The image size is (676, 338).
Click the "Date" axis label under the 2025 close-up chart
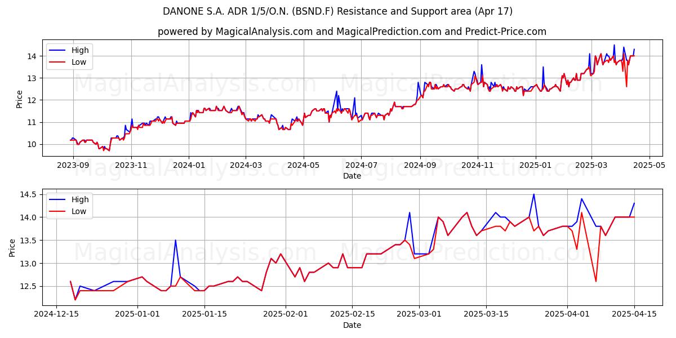(352, 326)
